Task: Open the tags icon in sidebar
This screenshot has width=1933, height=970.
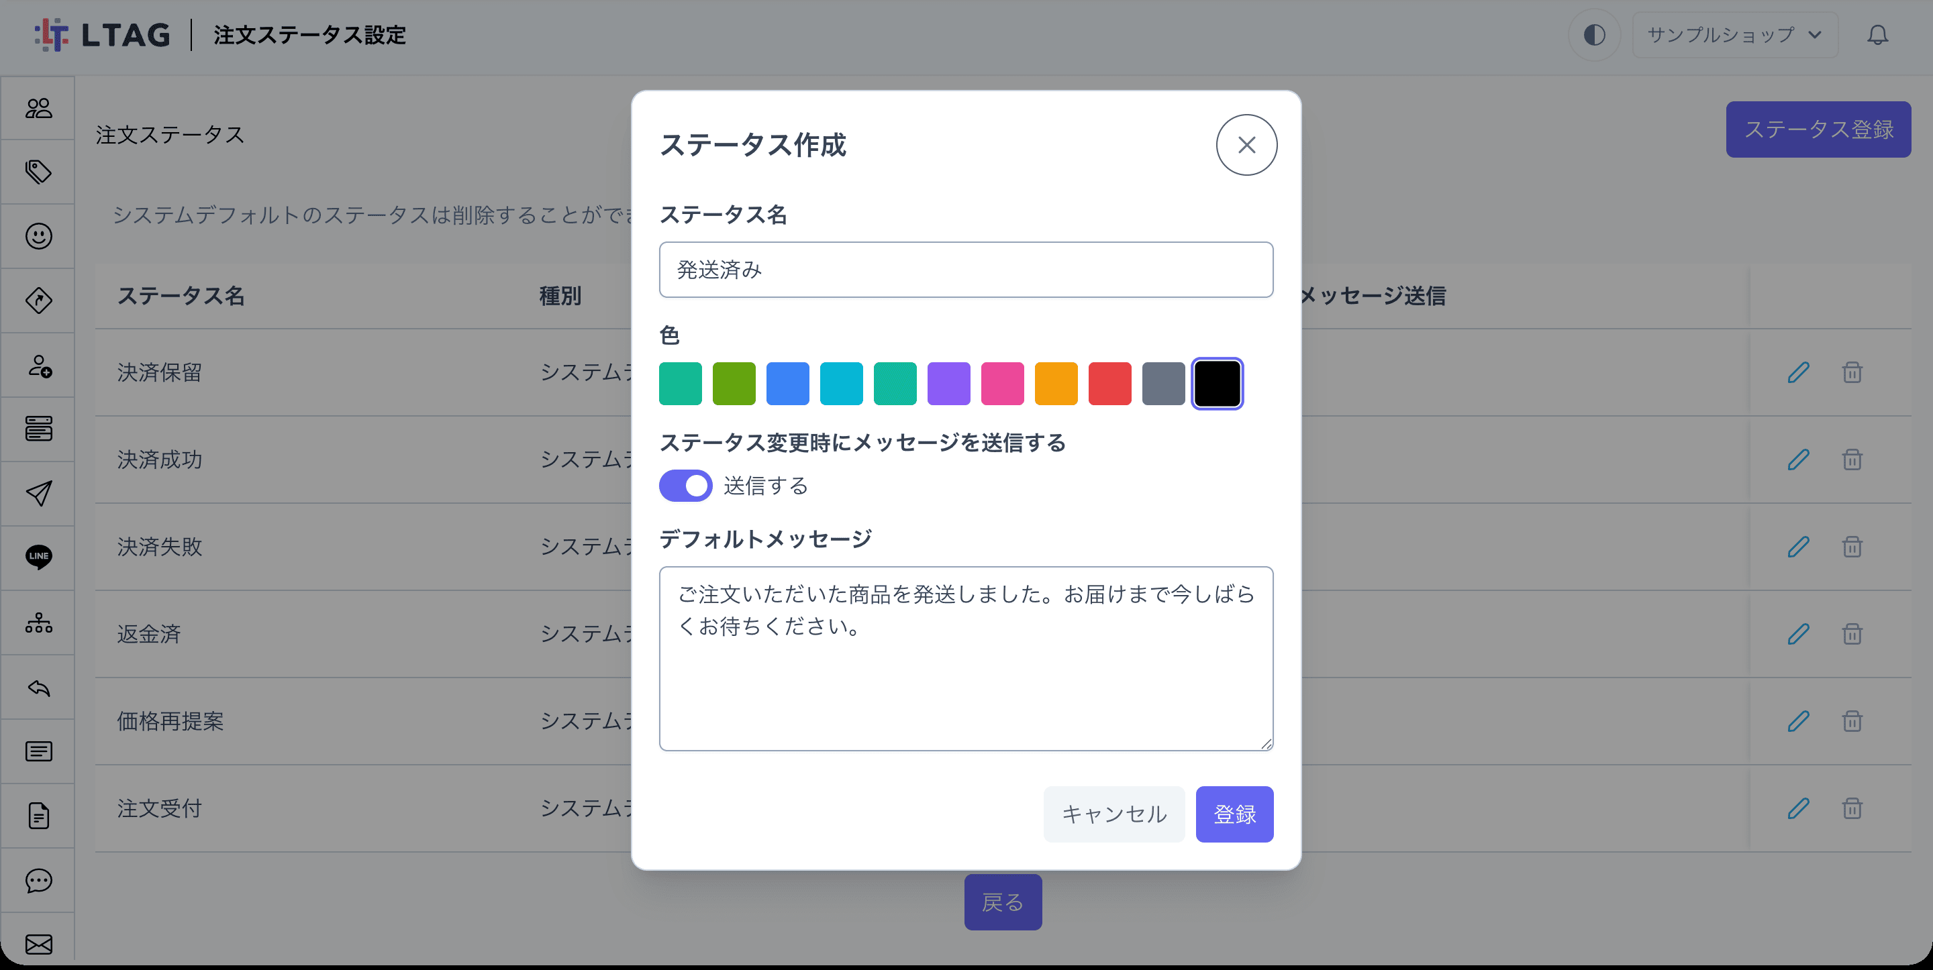Action: pos(39,172)
